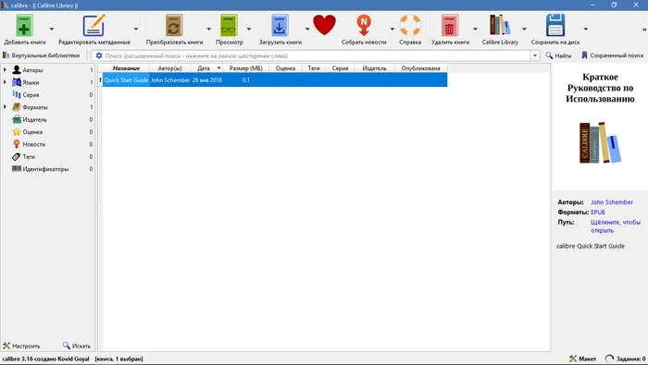Screen dimensions: 648x365
Task: Click the search gear (advanced search) icon
Action: tap(99, 55)
